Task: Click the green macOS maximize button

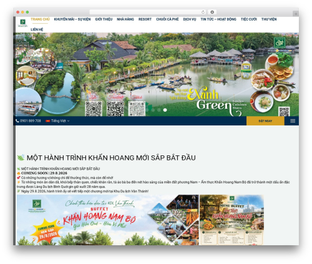Action: [27, 12]
